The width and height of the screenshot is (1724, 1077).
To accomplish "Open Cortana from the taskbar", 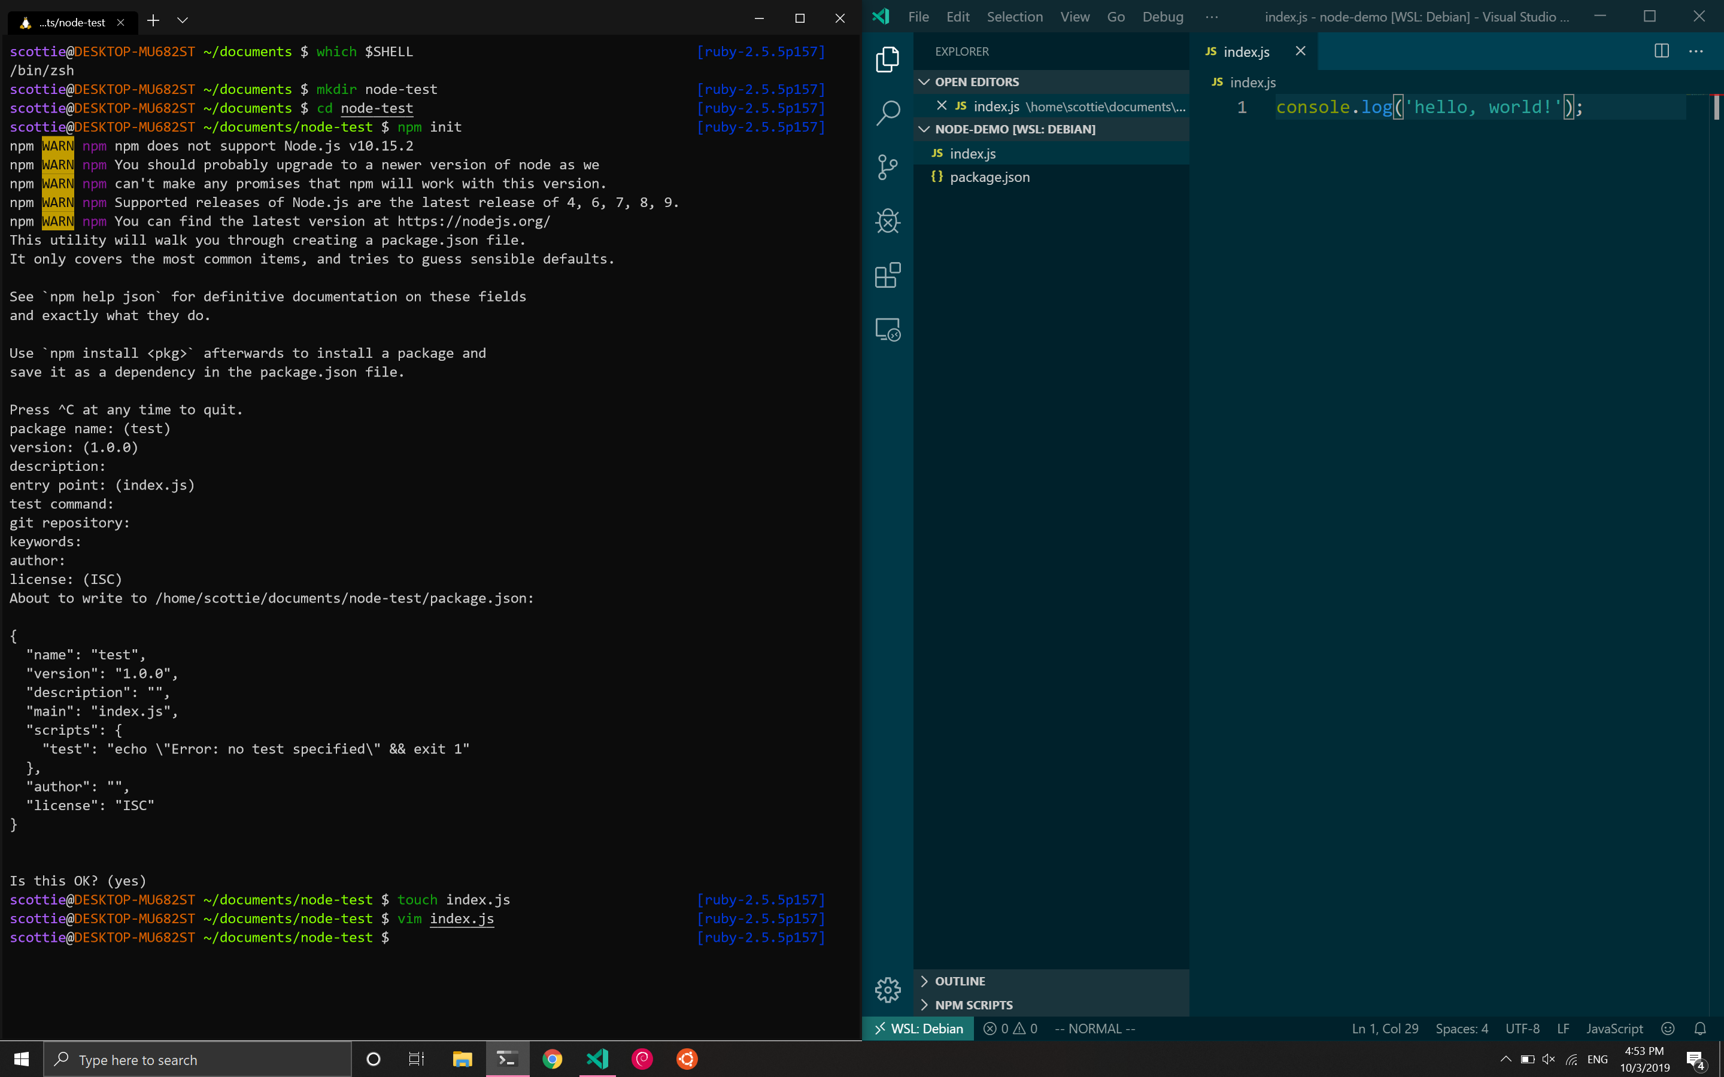I will point(374,1059).
